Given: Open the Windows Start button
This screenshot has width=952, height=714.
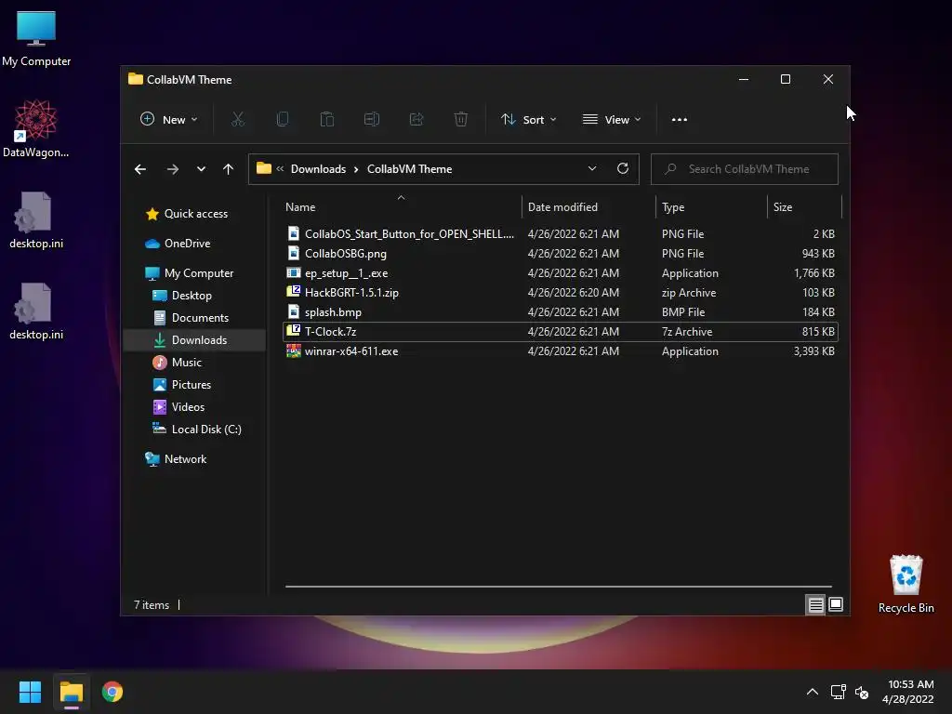Looking at the screenshot, I should click(31, 692).
